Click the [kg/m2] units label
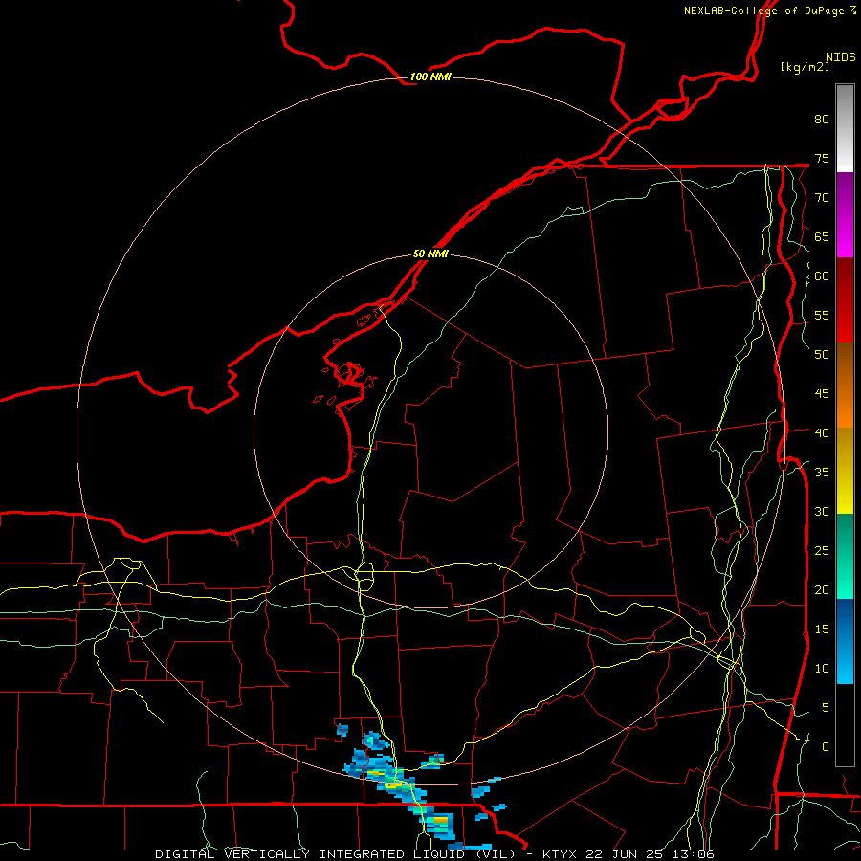Screen dimensions: 861x861 805,67
